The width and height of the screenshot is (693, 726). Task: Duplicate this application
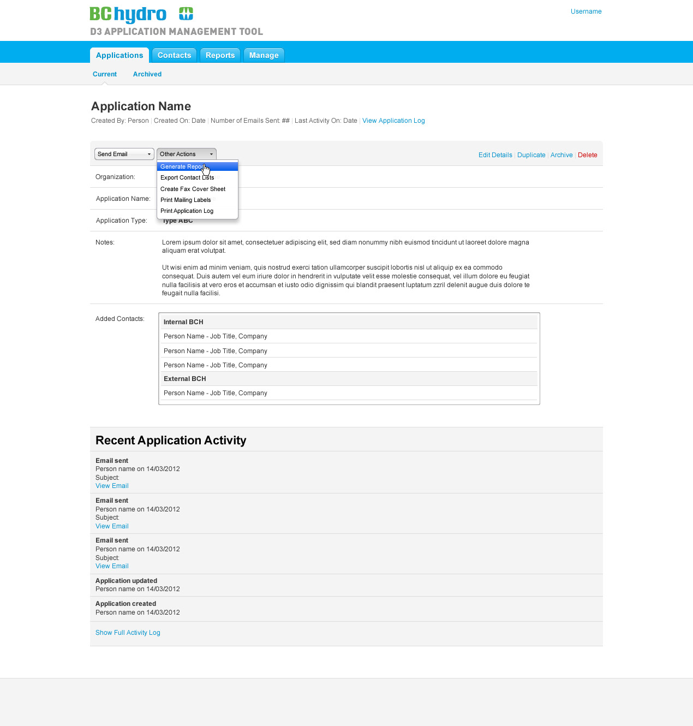tap(531, 155)
